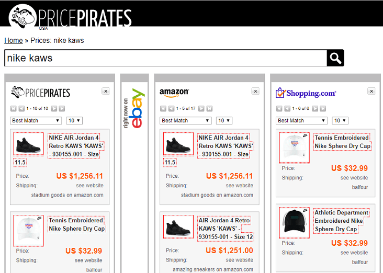This screenshot has width=383, height=273.
Task: Go to next page in PricePirates panel
Action: click(53, 109)
